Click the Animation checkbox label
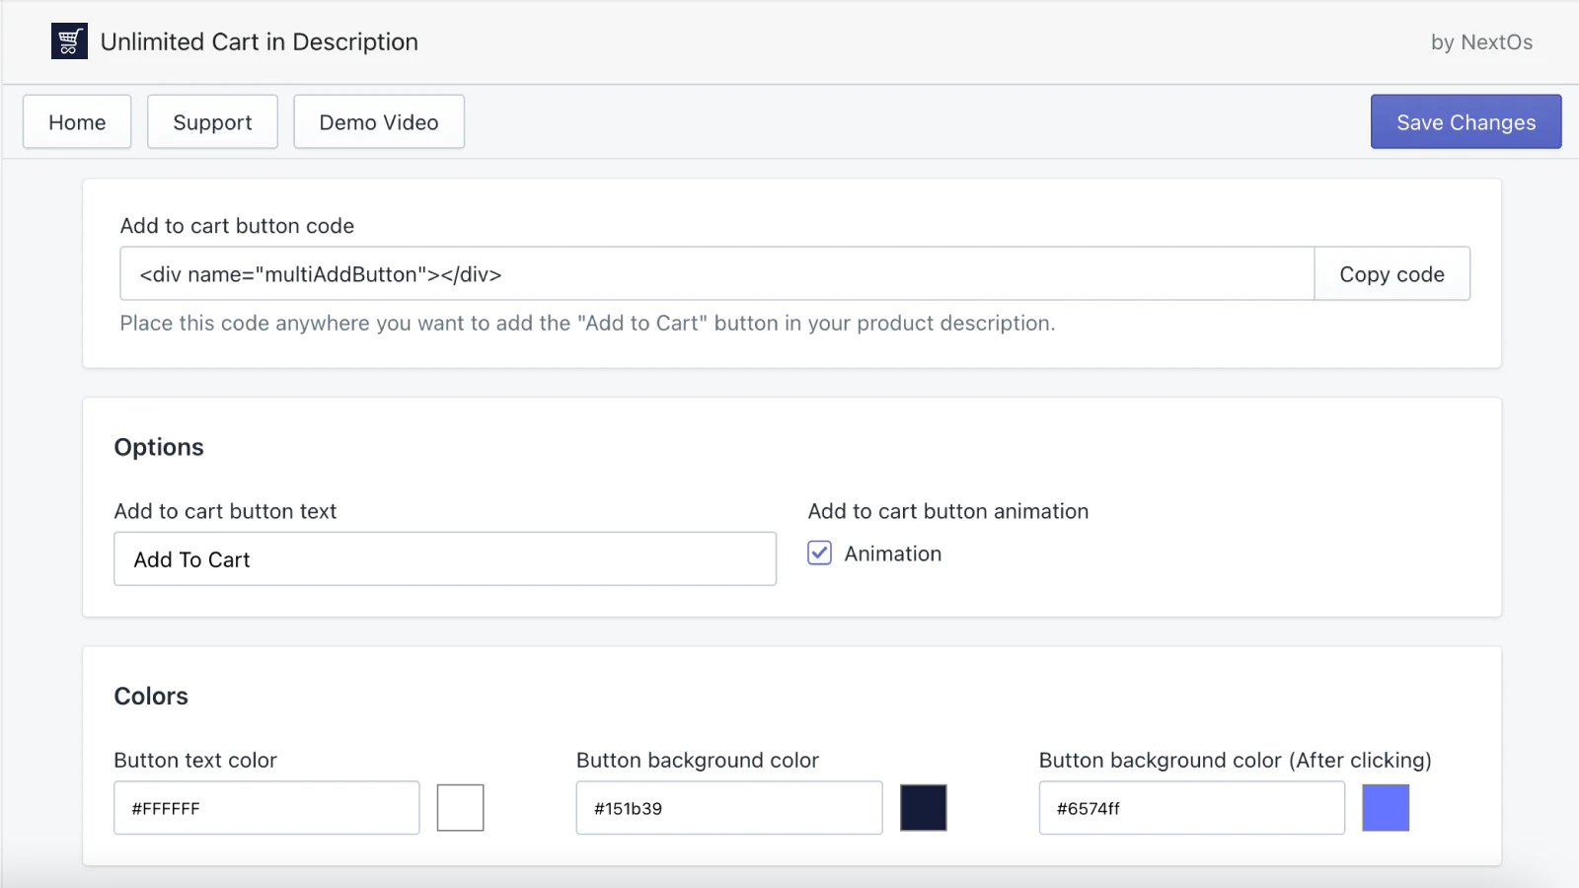 (892, 554)
